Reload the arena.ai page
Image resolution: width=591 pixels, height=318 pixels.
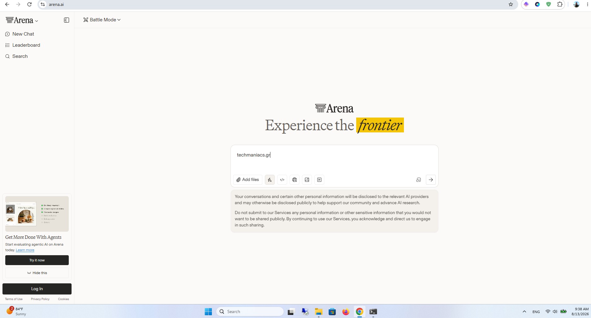(x=29, y=4)
